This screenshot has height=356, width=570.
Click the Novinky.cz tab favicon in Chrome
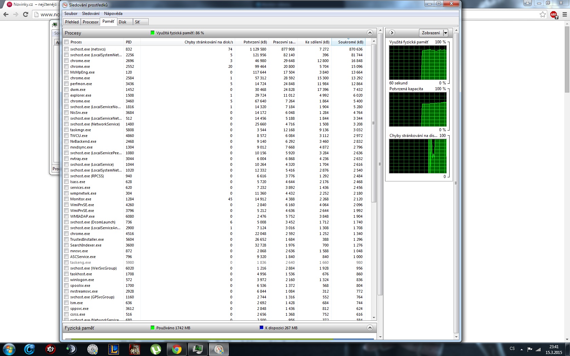(x=9, y=4)
